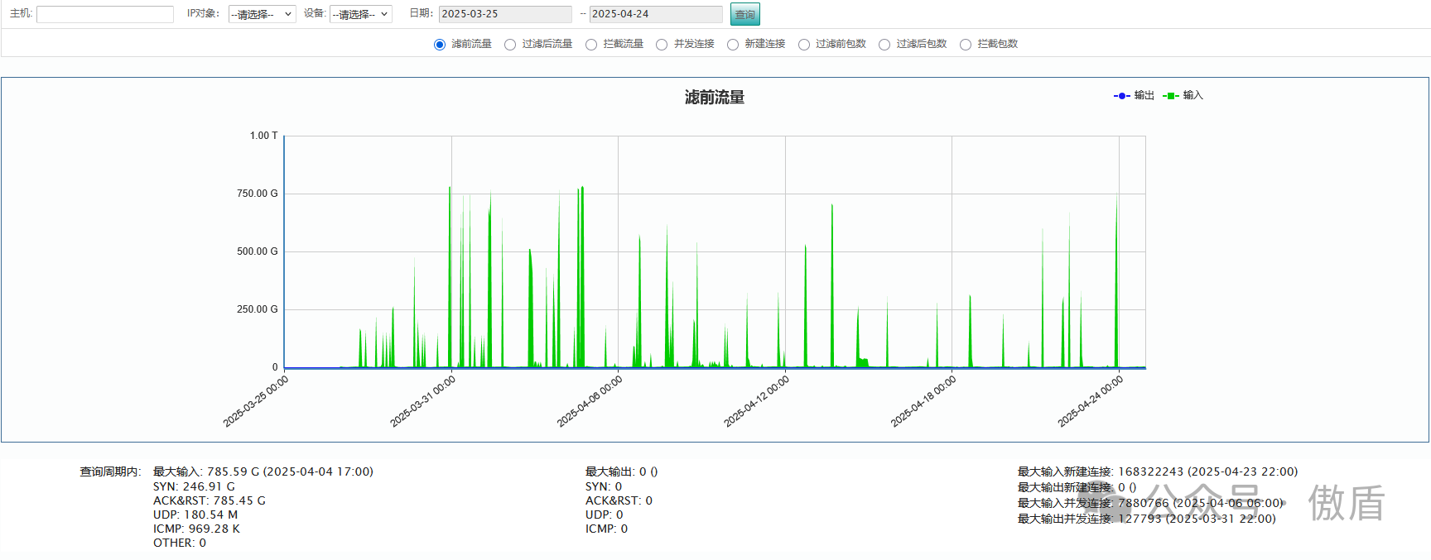
Task: Select the 滤前流量 radio button
Action: coord(440,45)
